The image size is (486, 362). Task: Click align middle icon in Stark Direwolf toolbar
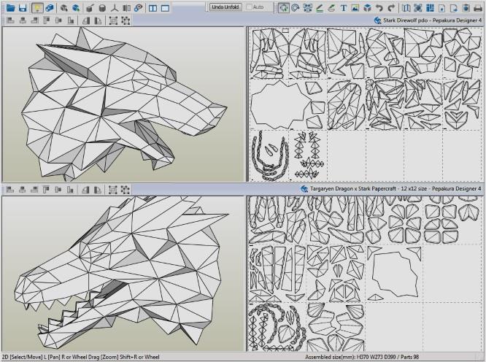click(x=58, y=20)
